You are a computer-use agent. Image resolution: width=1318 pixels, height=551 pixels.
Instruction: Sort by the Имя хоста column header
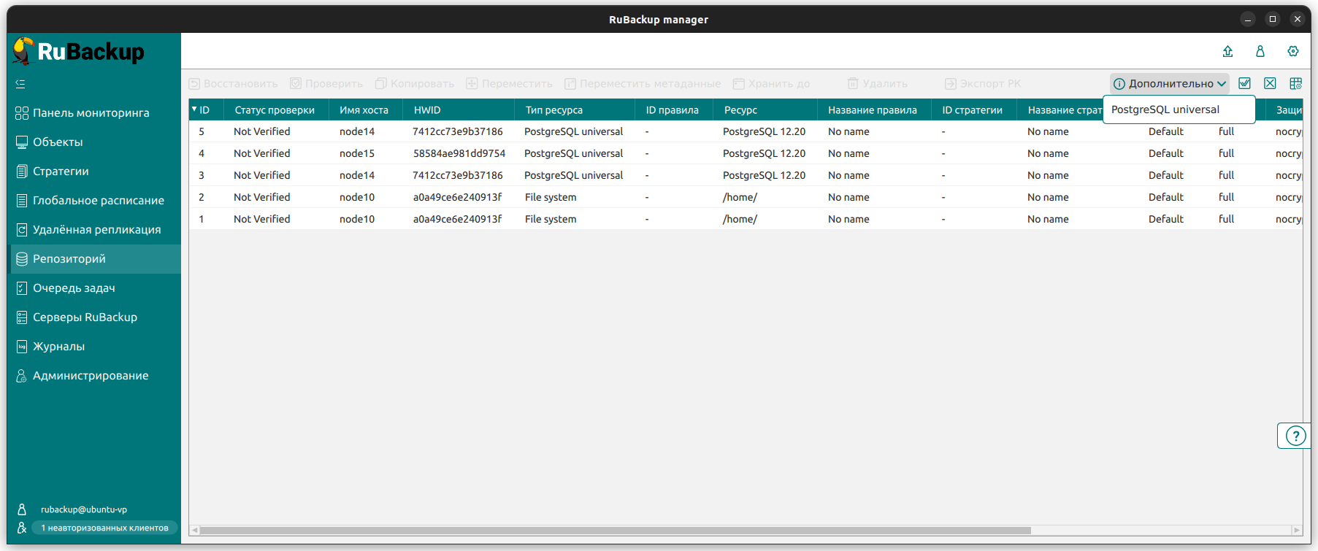[x=364, y=110]
